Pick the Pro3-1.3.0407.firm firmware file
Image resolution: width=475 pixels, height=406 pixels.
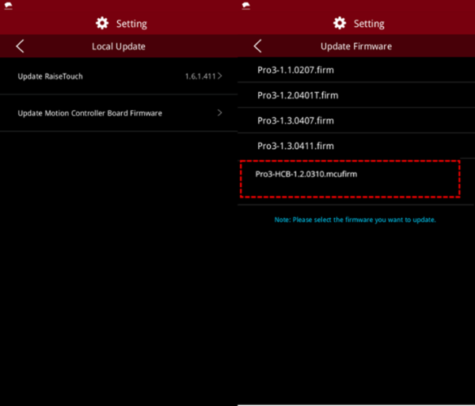click(296, 121)
